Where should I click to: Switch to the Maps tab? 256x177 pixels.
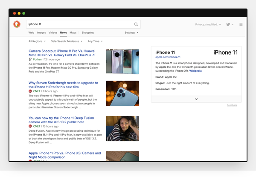tap(73, 32)
